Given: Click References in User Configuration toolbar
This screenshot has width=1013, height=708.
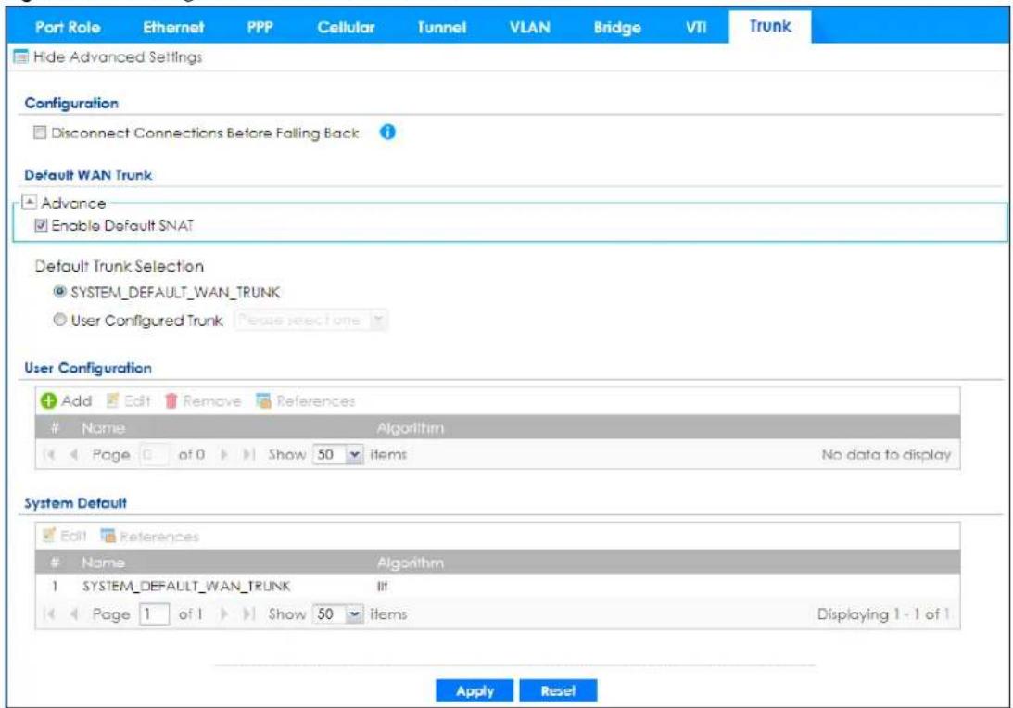Looking at the screenshot, I should [305, 401].
